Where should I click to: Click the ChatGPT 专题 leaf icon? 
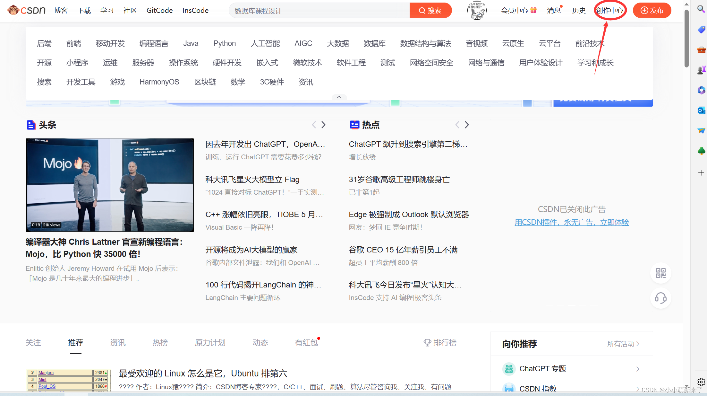(x=509, y=369)
